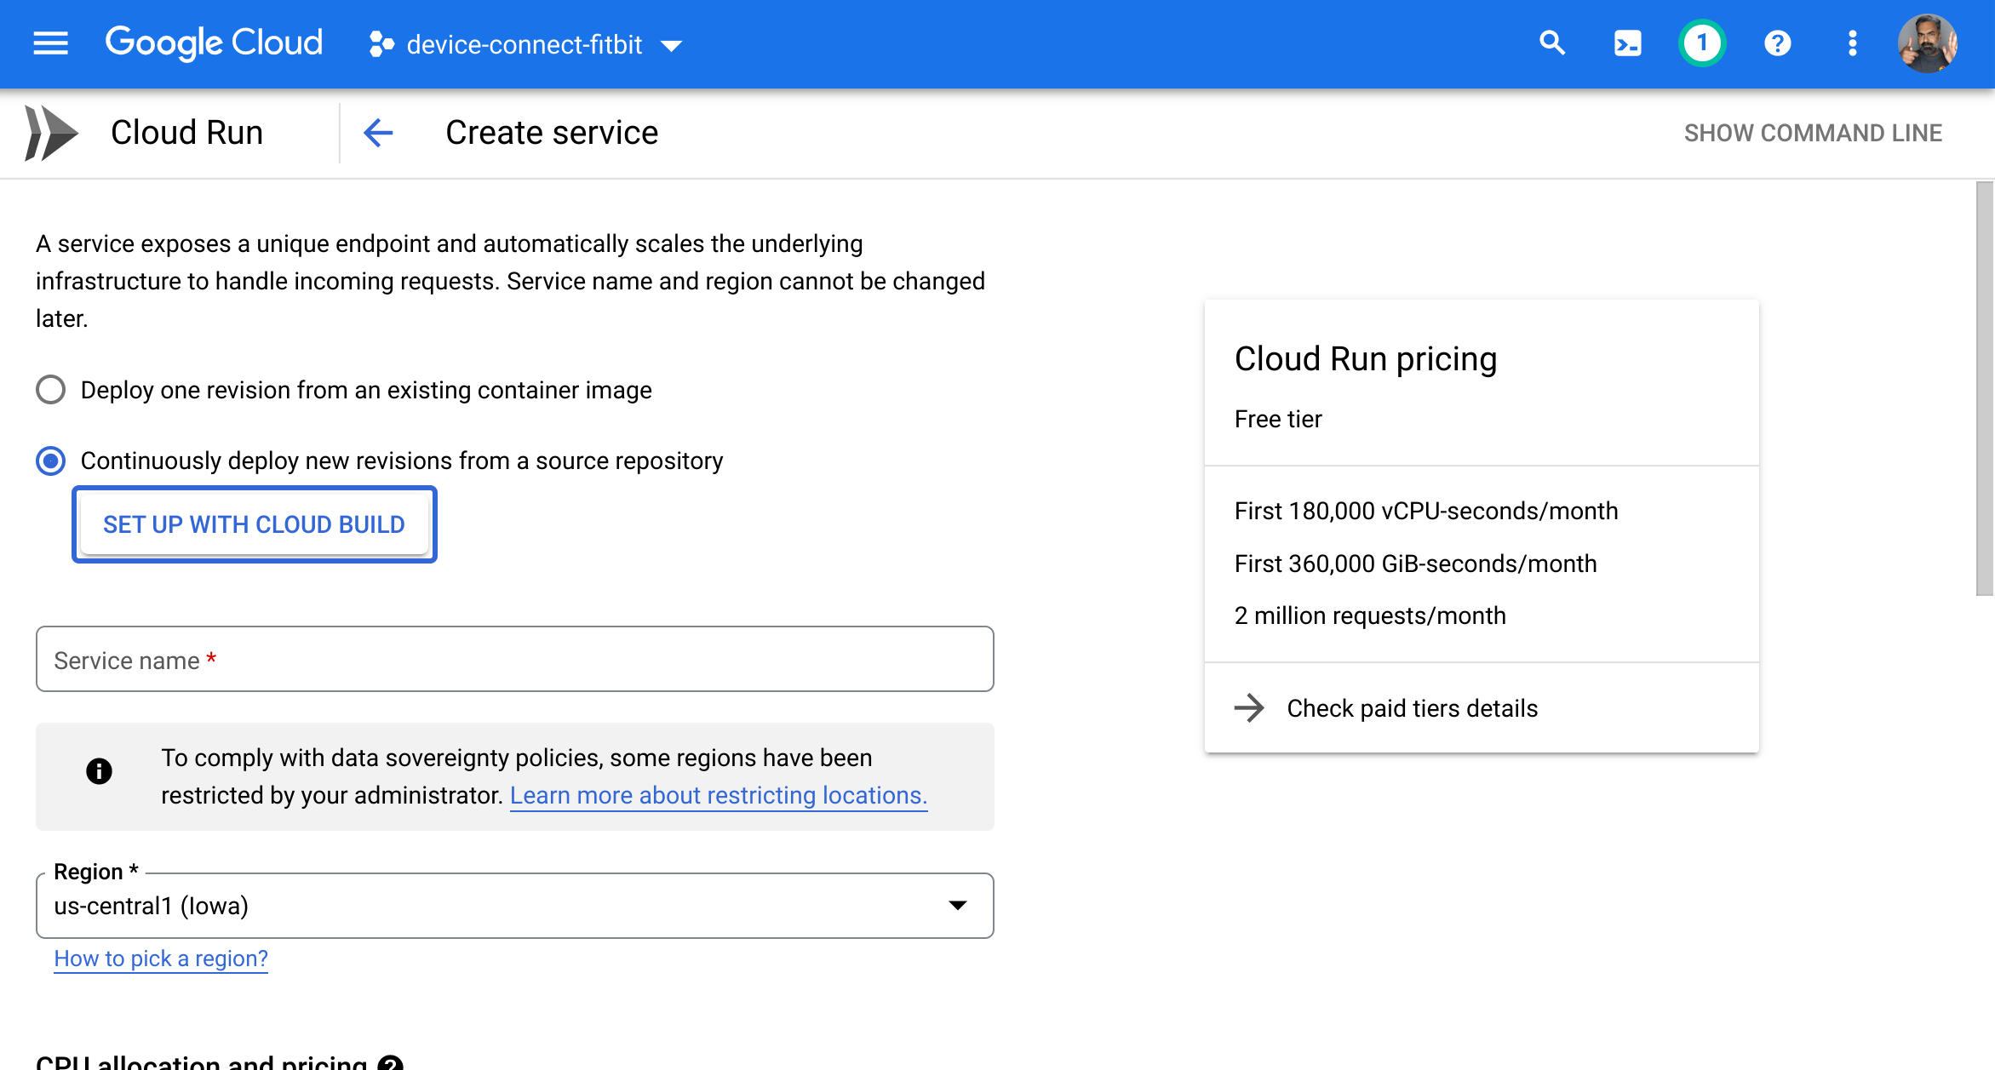The height and width of the screenshot is (1070, 1995).
Task: Open How to pick a region link
Action: 161,958
